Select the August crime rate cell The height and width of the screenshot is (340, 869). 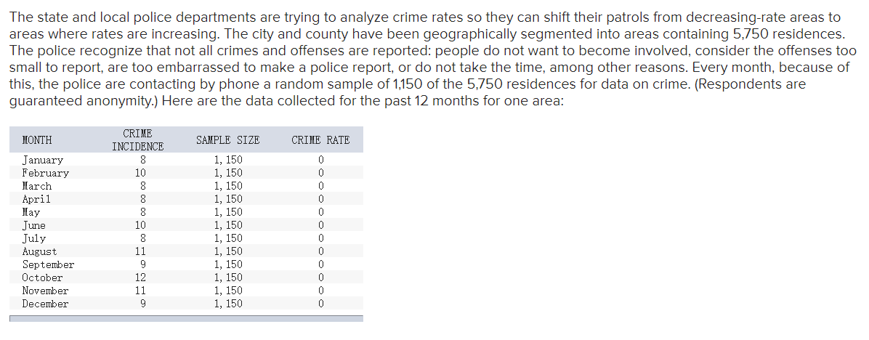coord(320,251)
